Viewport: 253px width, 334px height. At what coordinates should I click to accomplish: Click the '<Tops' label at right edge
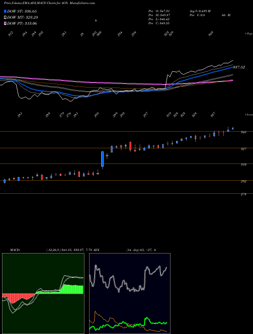coord(248,34)
